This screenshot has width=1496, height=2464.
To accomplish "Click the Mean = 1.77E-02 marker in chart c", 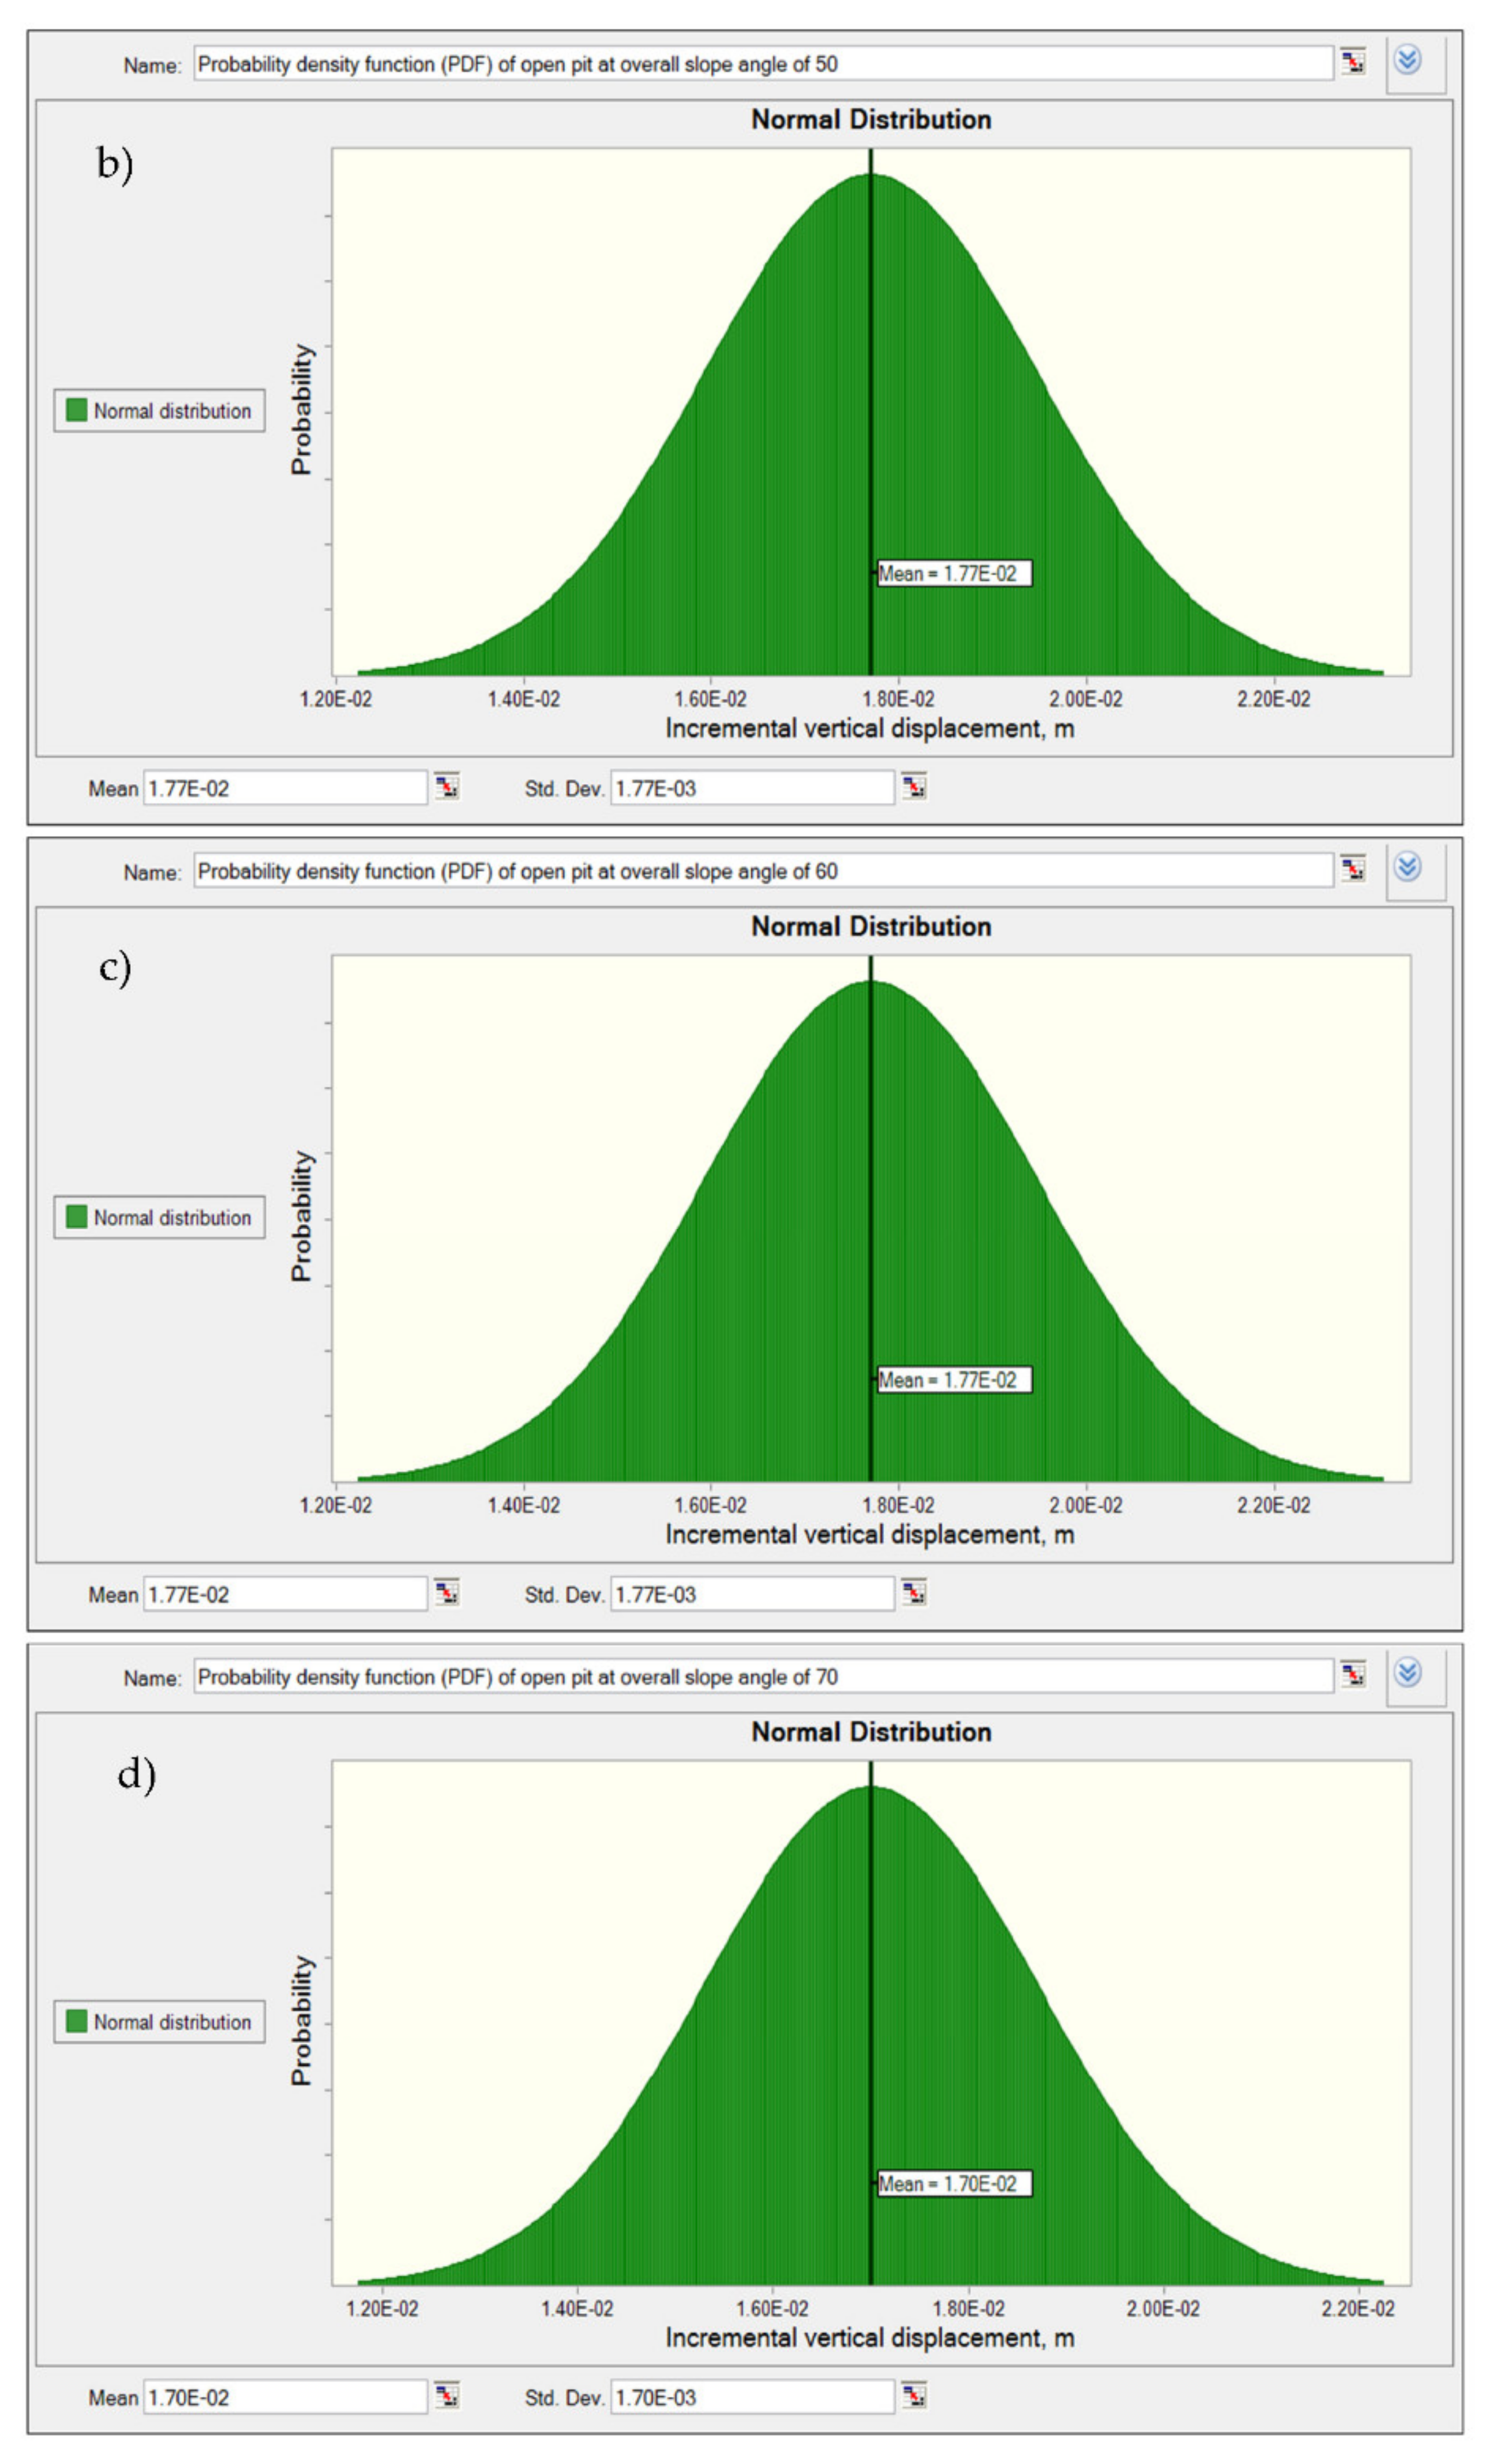I will [954, 1380].
